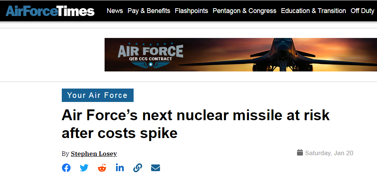Screen dimensions: 377x176
Task: Open Pentagon & Congress section
Action: (245, 11)
